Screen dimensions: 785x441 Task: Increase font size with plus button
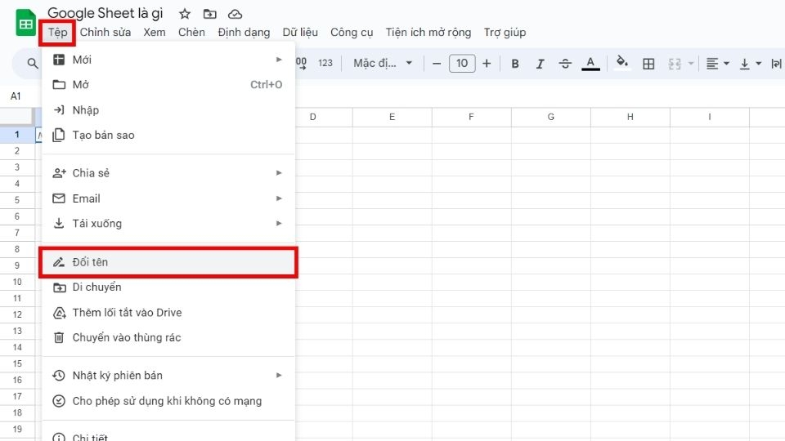(x=487, y=64)
